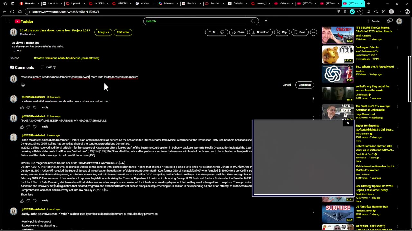412x231 pixels.
Task: Open the browser profile icon
Action: pyautogui.click(x=391, y=12)
